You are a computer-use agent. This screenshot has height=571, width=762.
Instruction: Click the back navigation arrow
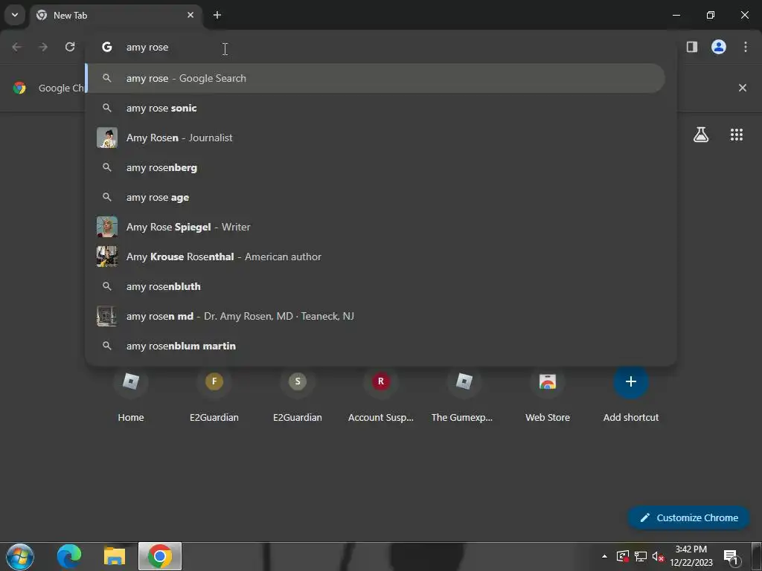click(16, 47)
